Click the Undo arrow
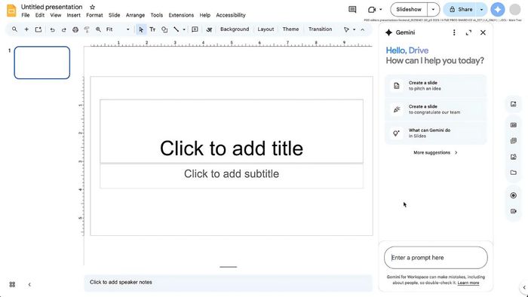528x297 pixels. point(52,29)
